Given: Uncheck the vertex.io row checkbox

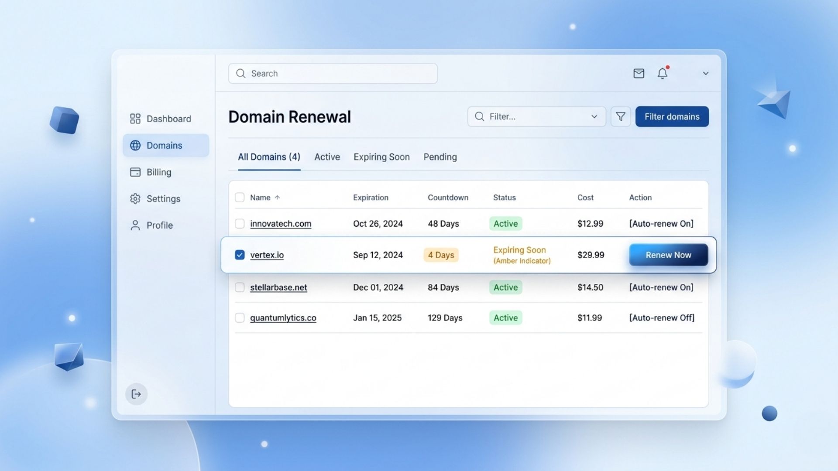Looking at the screenshot, I should pos(240,255).
